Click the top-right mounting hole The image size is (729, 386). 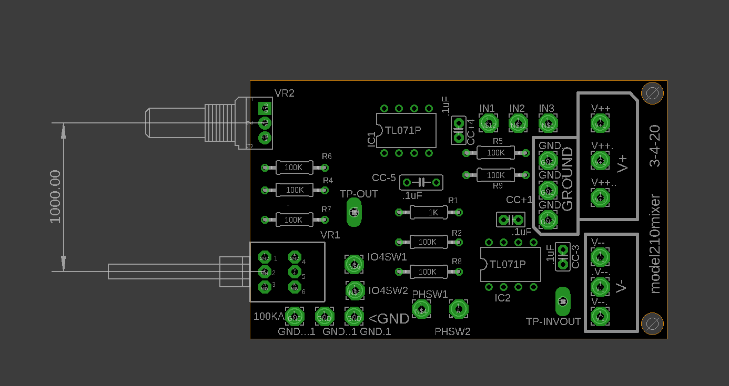point(653,95)
